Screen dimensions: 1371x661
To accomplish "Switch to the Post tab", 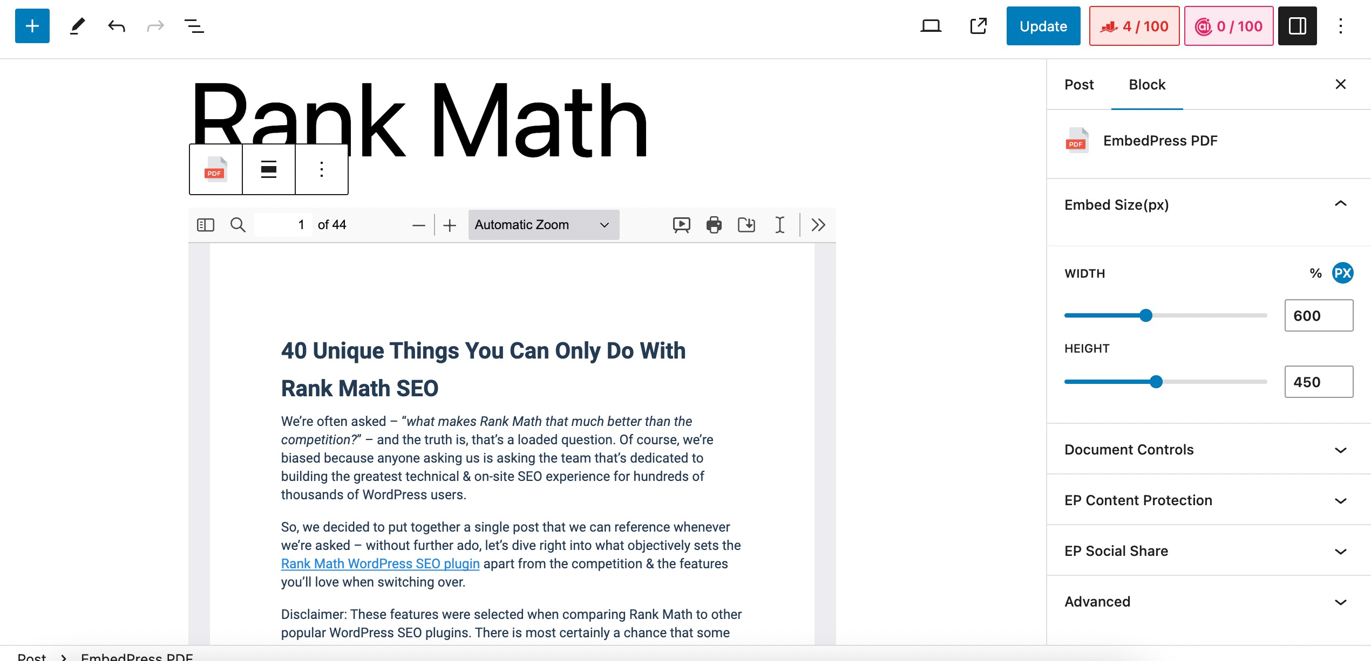I will tap(1079, 85).
